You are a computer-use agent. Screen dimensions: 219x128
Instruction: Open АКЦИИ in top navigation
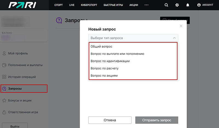pyautogui.click(x=134, y=5)
